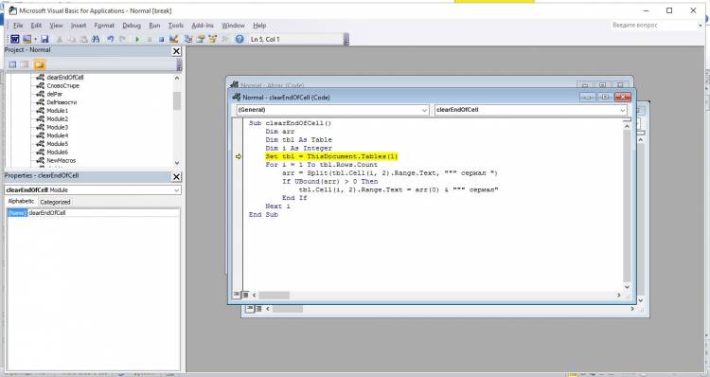Image resolution: width=710 pixels, height=377 pixels.
Task: Switch to Categorized properties tab
Action: tap(55, 202)
